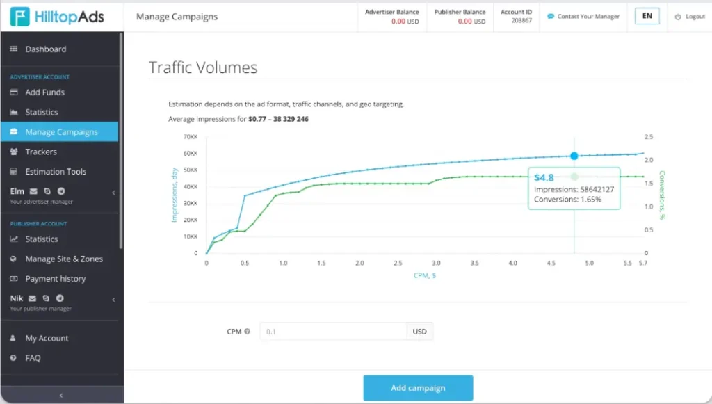Click the My Account user icon
Screen dimensions: 712x404
(x=13, y=338)
